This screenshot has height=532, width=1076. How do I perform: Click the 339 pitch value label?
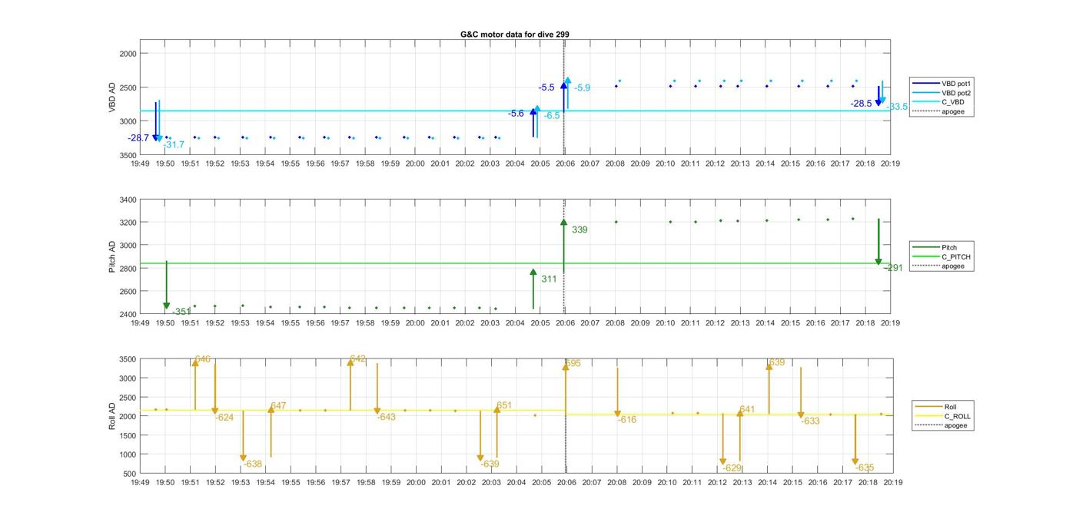click(580, 230)
